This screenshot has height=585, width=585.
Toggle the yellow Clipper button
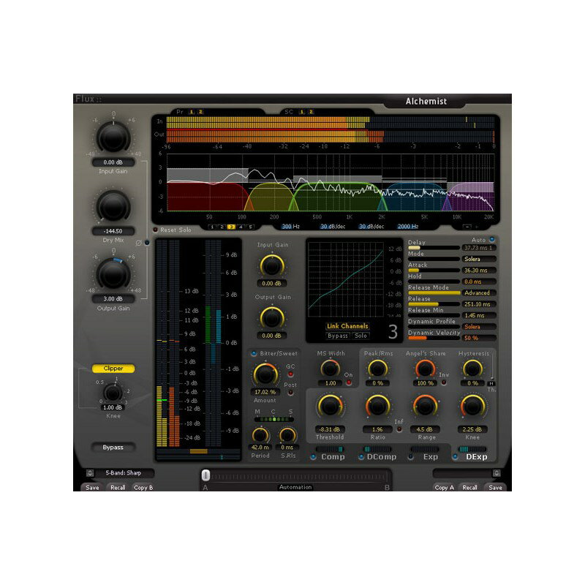(x=113, y=369)
